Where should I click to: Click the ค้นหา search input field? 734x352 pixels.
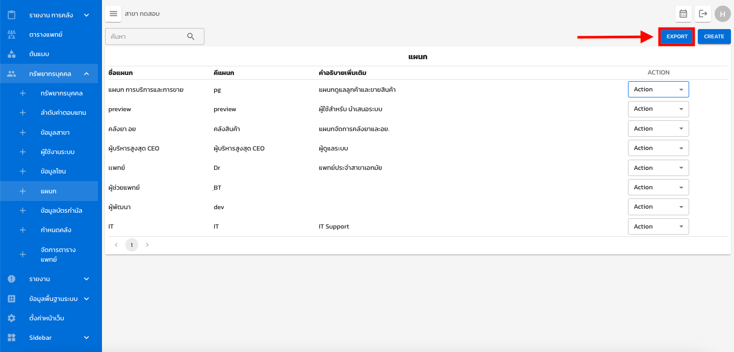pyautogui.click(x=154, y=36)
